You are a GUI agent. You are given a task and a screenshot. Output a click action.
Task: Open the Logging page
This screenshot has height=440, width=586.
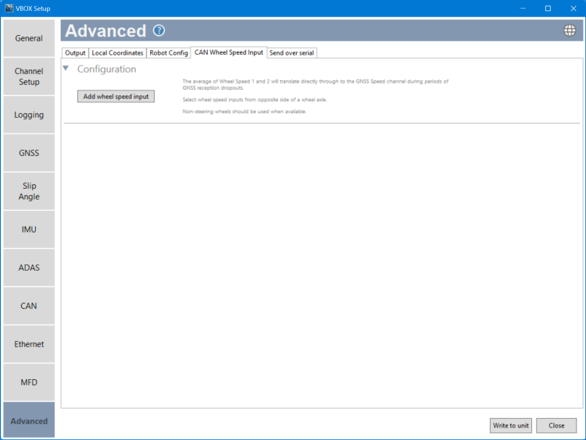click(29, 115)
